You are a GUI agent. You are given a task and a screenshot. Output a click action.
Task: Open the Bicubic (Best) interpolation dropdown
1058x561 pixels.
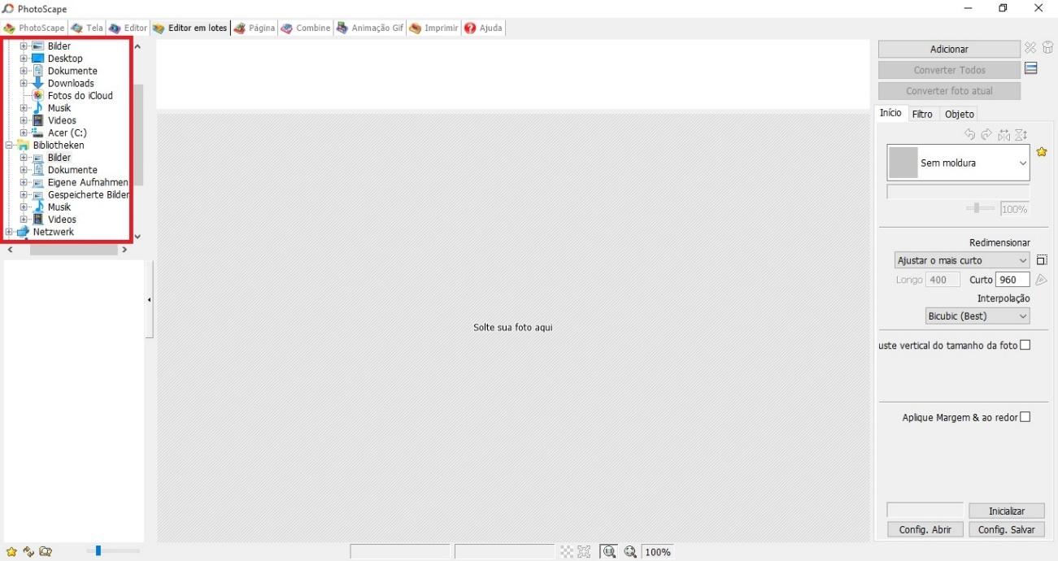click(x=978, y=315)
